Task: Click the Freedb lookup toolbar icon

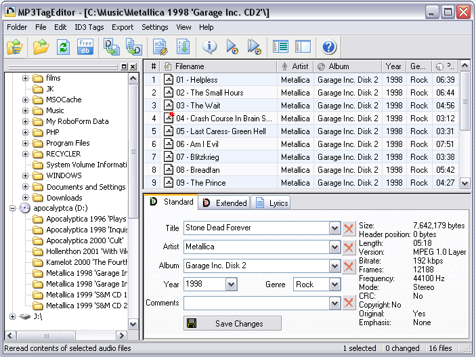Action: [x=85, y=47]
